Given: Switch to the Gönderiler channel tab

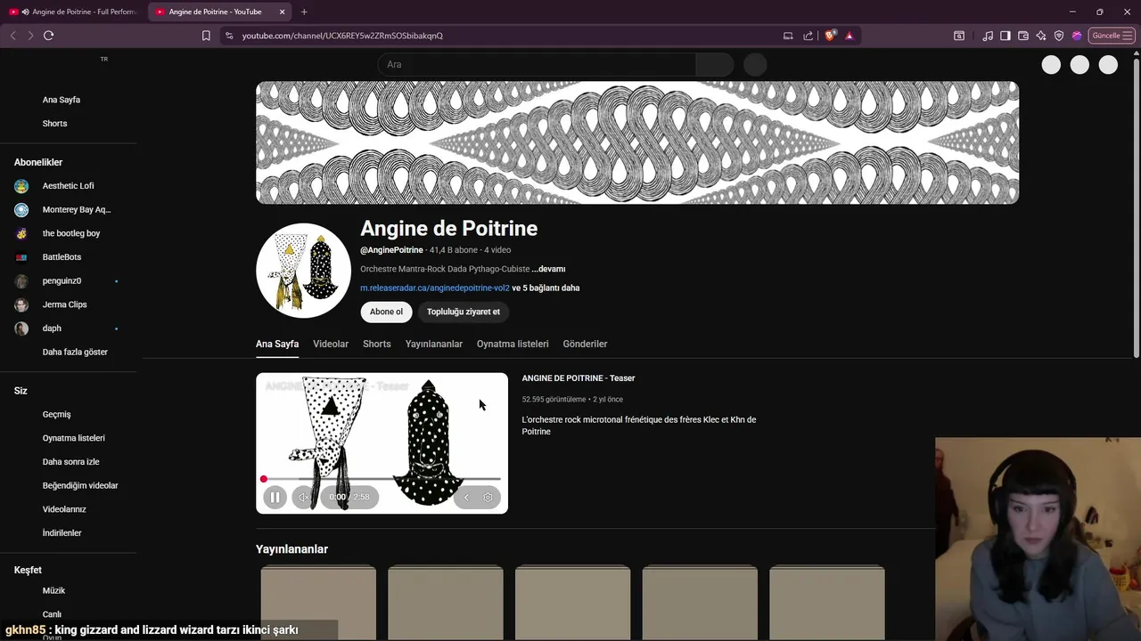Looking at the screenshot, I should (x=585, y=344).
